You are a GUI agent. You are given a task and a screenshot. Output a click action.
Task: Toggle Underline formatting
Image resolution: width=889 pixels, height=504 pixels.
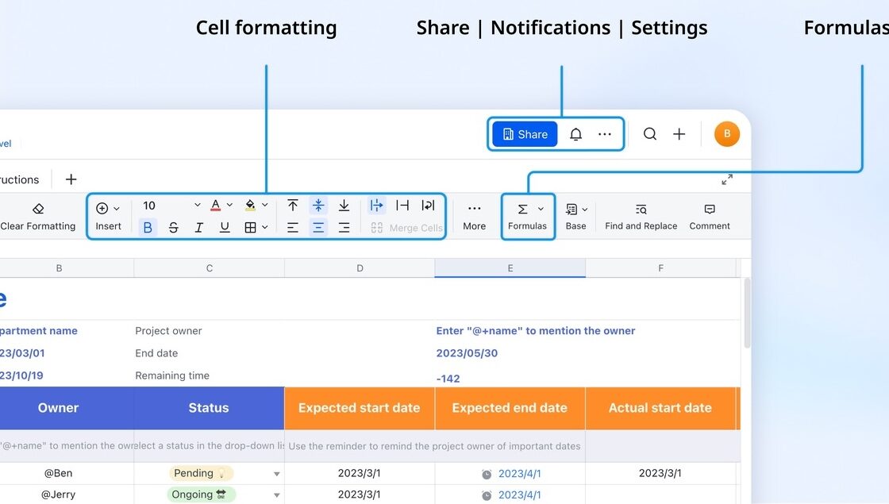point(225,228)
